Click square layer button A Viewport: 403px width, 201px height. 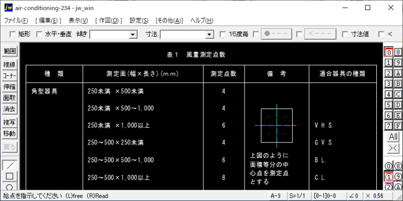(x=398, y=73)
